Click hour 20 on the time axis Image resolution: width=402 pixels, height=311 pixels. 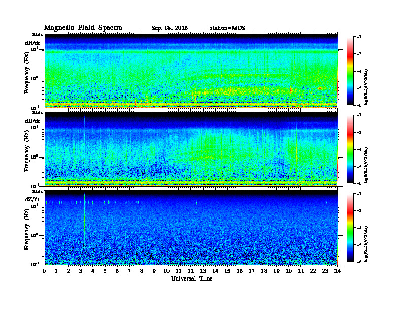click(x=289, y=271)
